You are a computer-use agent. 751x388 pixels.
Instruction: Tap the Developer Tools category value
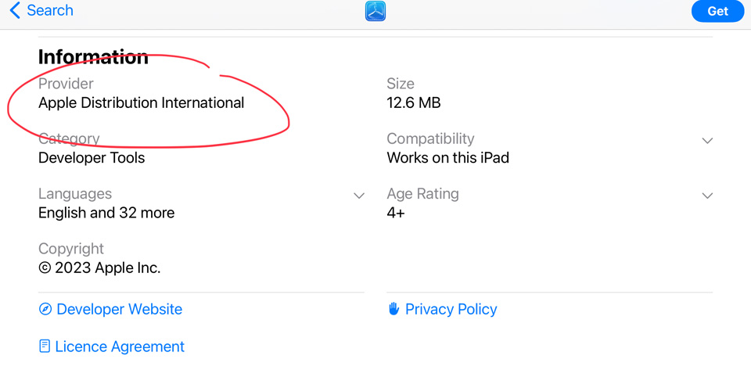pos(92,158)
